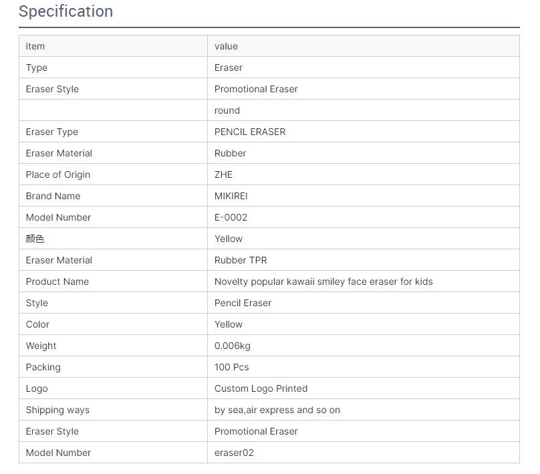Click the model number 'E-0002'
The width and height of the screenshot is (540, 474).
pos(231,217)
